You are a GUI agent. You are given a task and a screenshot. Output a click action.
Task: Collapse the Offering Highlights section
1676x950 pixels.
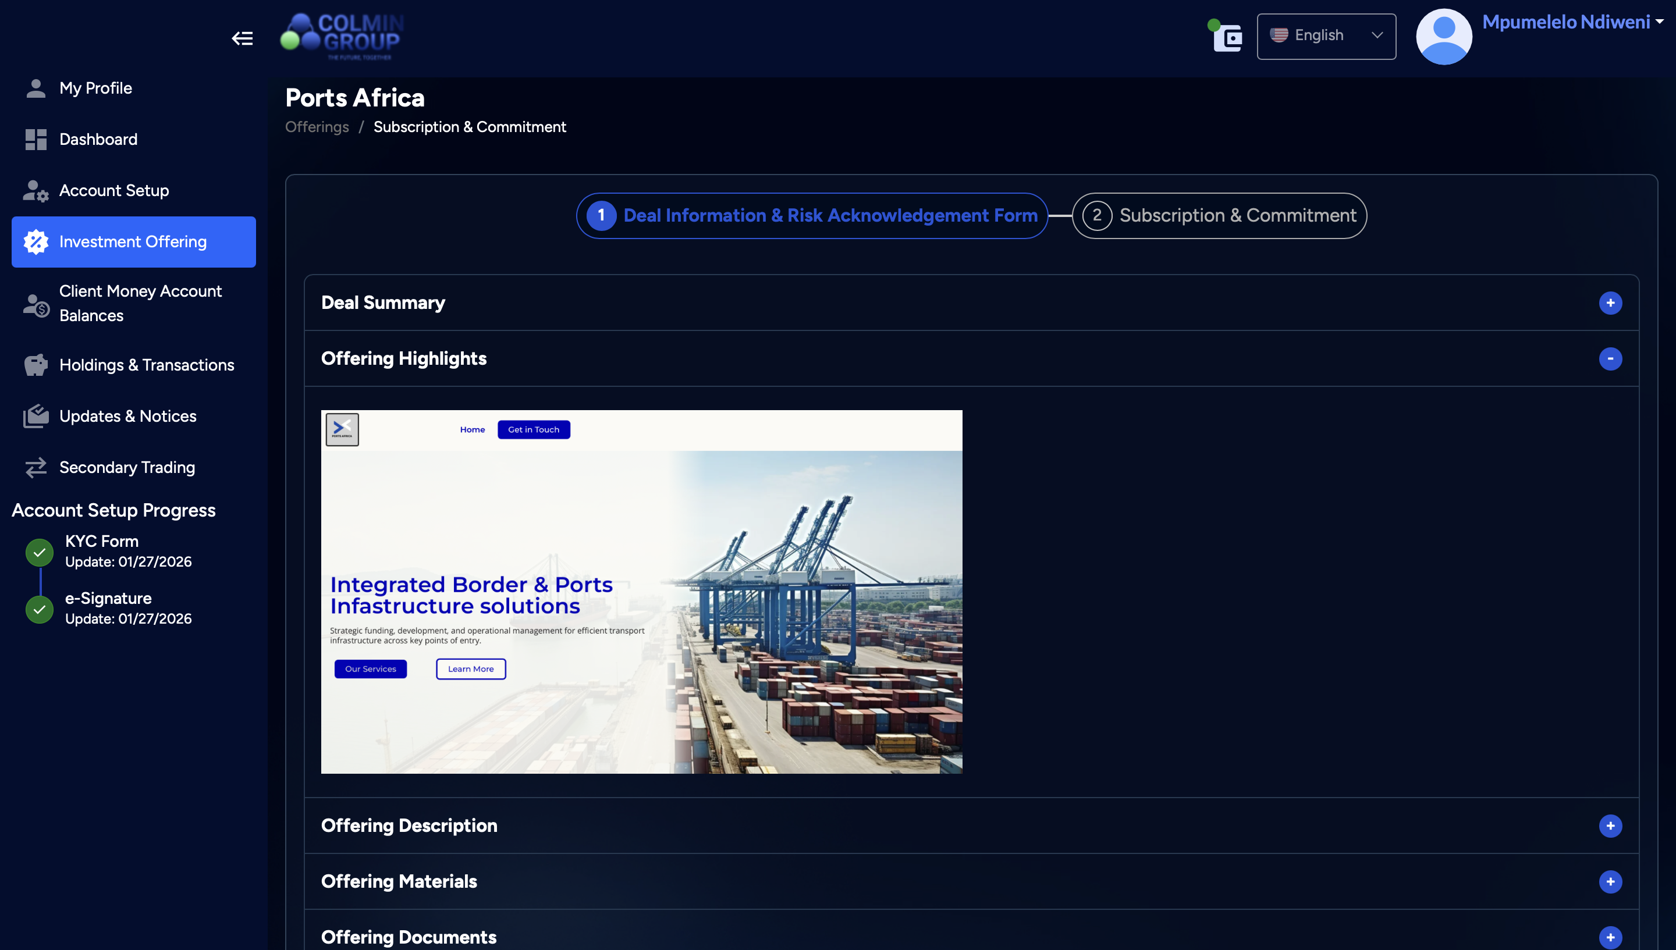click(1610, 359)
